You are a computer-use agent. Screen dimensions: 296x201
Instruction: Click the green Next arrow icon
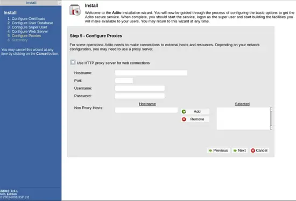[235, 150]
